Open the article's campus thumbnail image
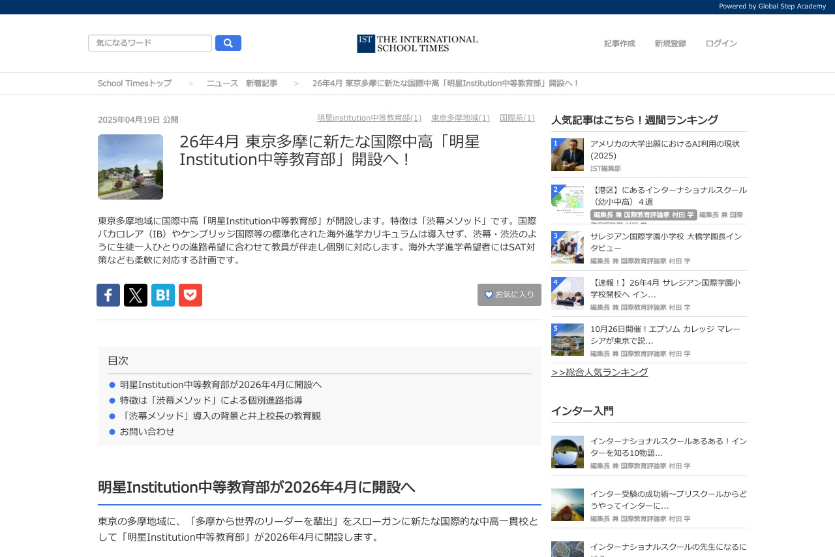Viewport: 835px width, 557px height. click(130, 167)
